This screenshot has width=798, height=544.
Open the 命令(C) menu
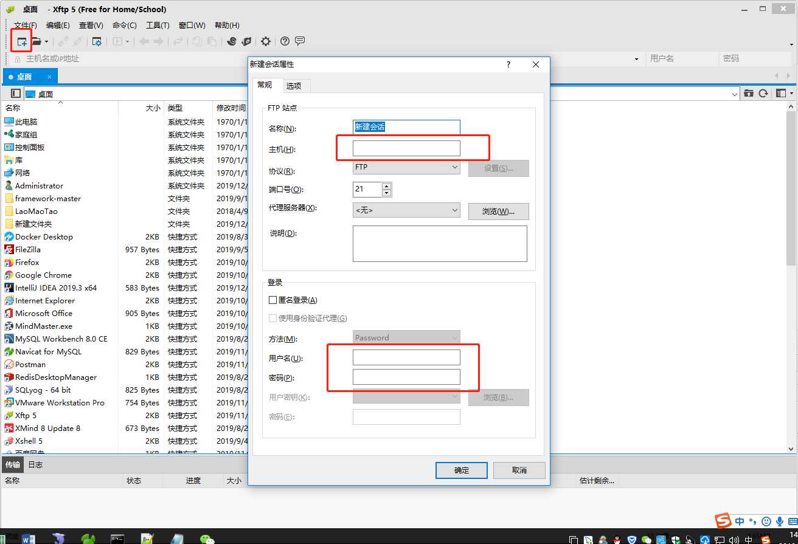[125, 26]
